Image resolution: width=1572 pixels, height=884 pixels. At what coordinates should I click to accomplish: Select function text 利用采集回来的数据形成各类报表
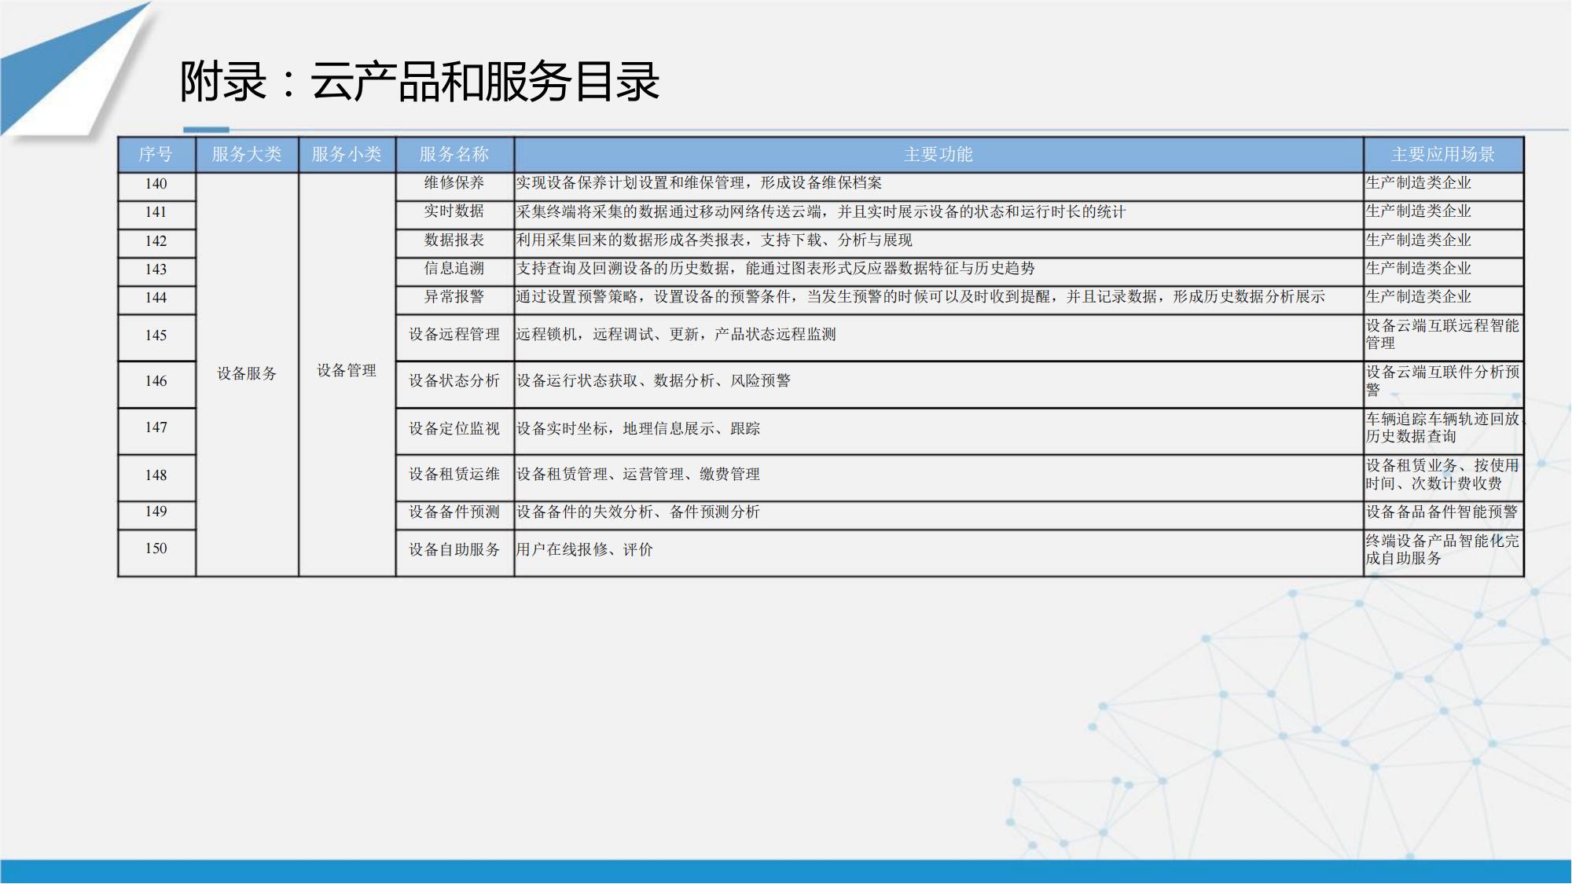click(630, 240)
